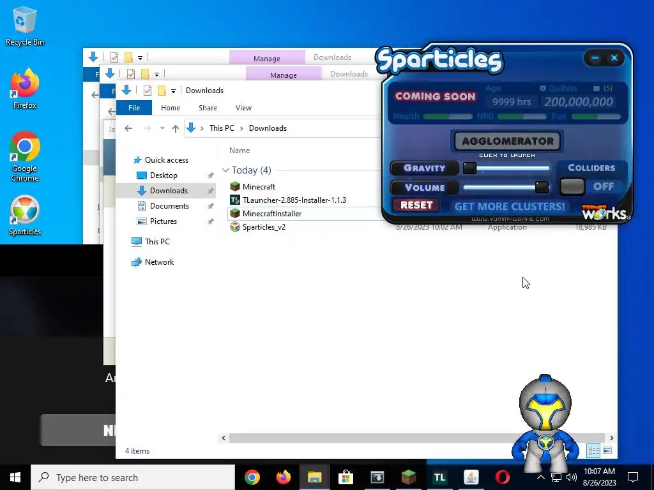Open Downloads in the navigation pane
Screen dimensions: 654x490
[x=169, y=191]
